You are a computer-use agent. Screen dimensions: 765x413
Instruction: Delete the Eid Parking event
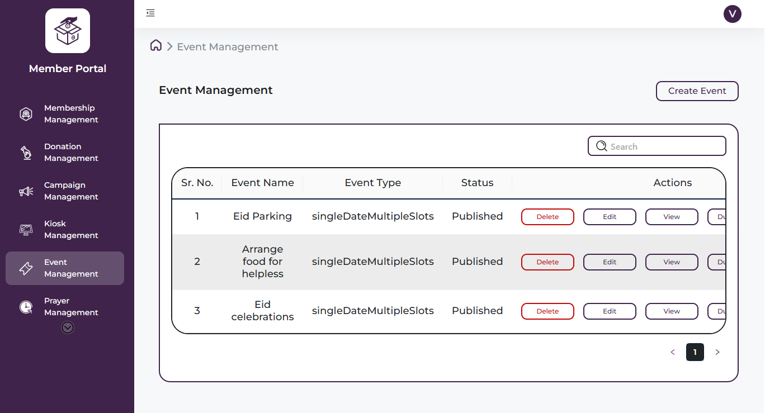[547, 216]
